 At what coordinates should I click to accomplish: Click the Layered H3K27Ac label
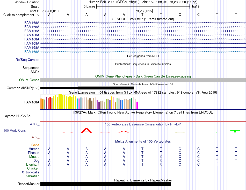17,116
